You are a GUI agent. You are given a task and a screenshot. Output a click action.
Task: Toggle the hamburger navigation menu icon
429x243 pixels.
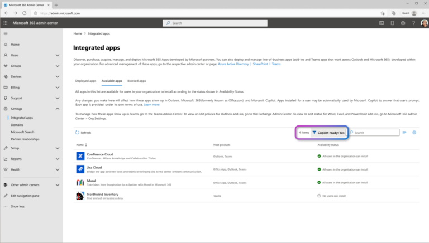[x=6, y=34]
